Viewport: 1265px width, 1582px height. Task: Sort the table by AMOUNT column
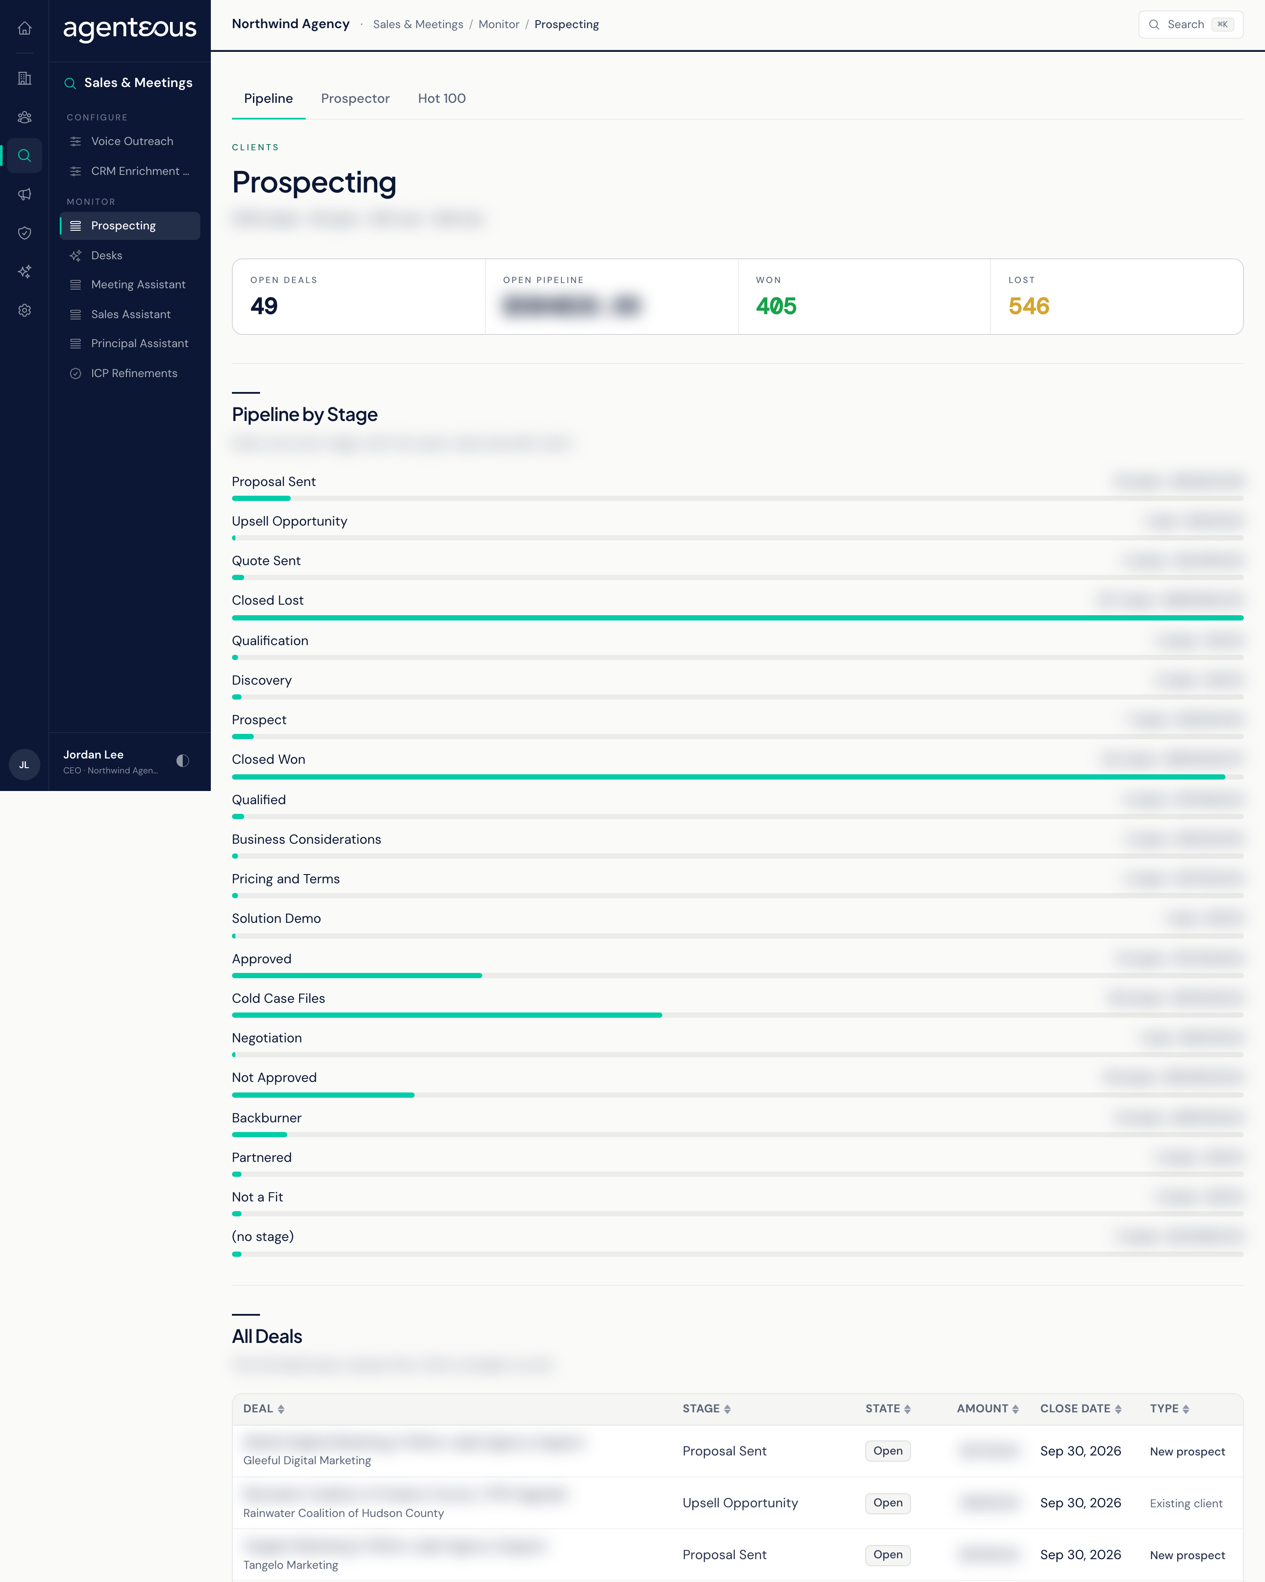click(x=988, y=1409)
